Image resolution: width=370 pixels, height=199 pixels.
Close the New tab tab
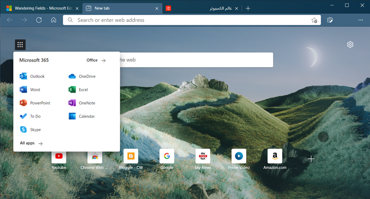pyautogui.click(x=157, y=8)
